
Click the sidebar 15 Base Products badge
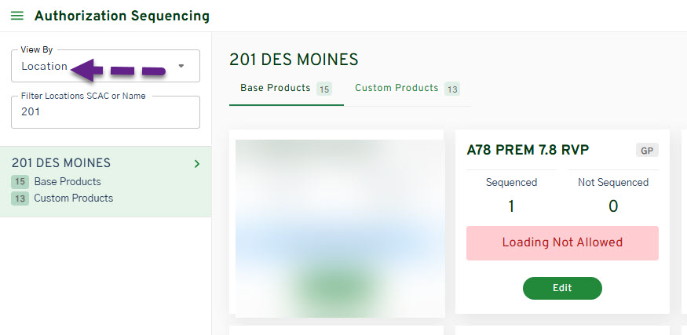coord(20,182)
